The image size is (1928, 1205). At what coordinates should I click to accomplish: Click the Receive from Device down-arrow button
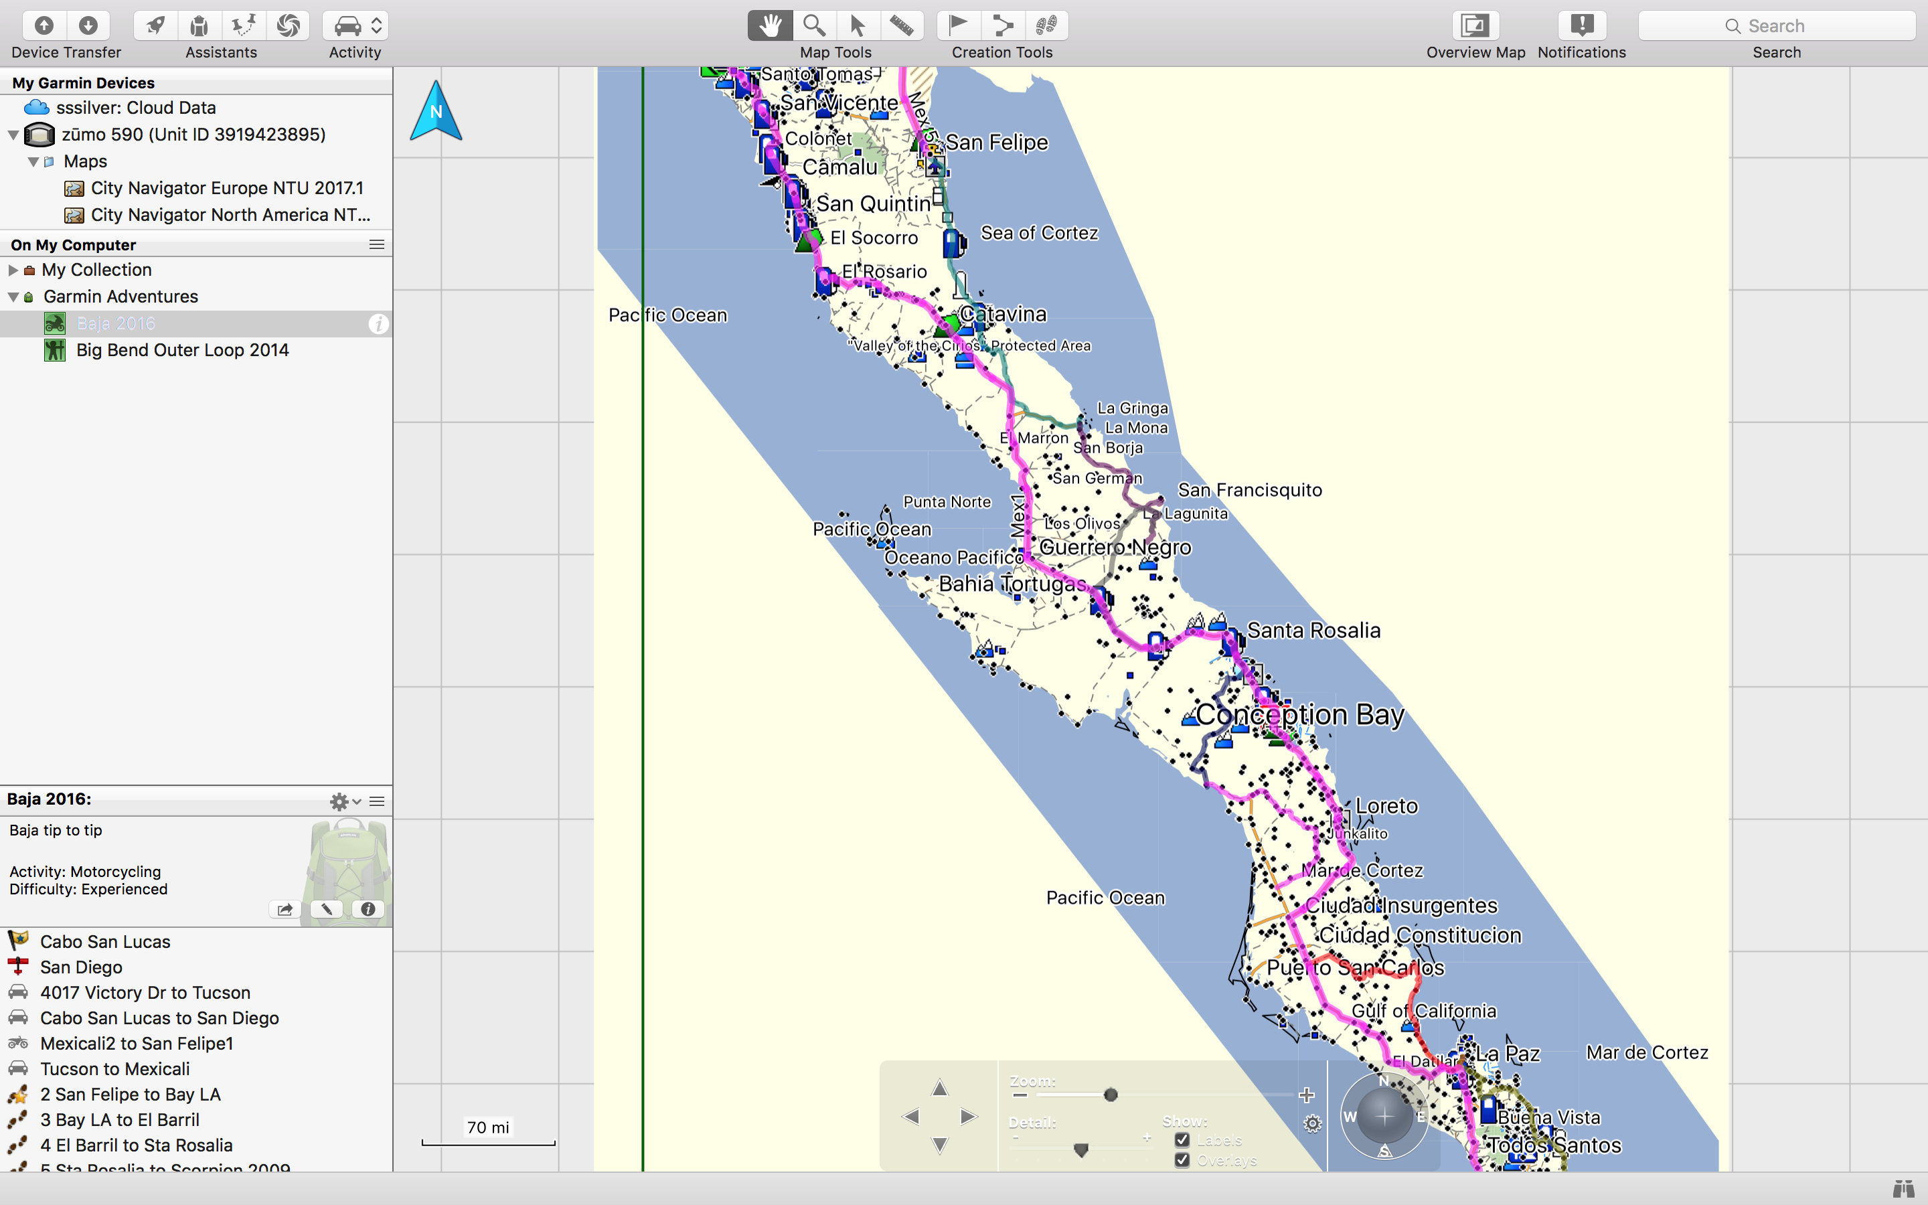[88, 25]
